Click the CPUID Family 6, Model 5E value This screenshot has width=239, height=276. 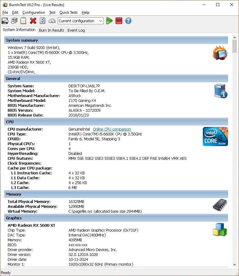click(94, 139)
